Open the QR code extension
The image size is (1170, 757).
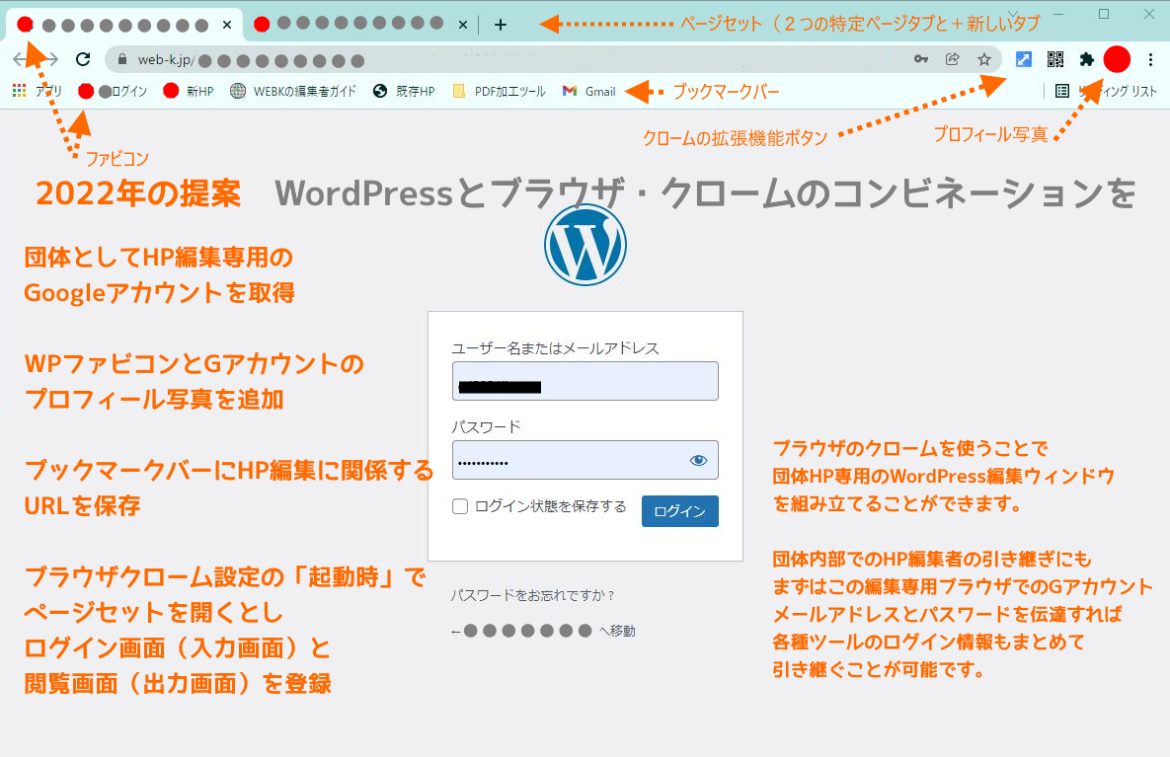(1055, 59)
